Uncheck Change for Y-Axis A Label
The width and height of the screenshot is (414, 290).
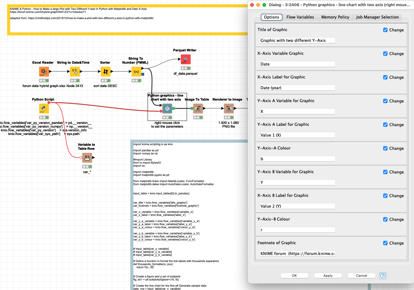coord(385,125)
